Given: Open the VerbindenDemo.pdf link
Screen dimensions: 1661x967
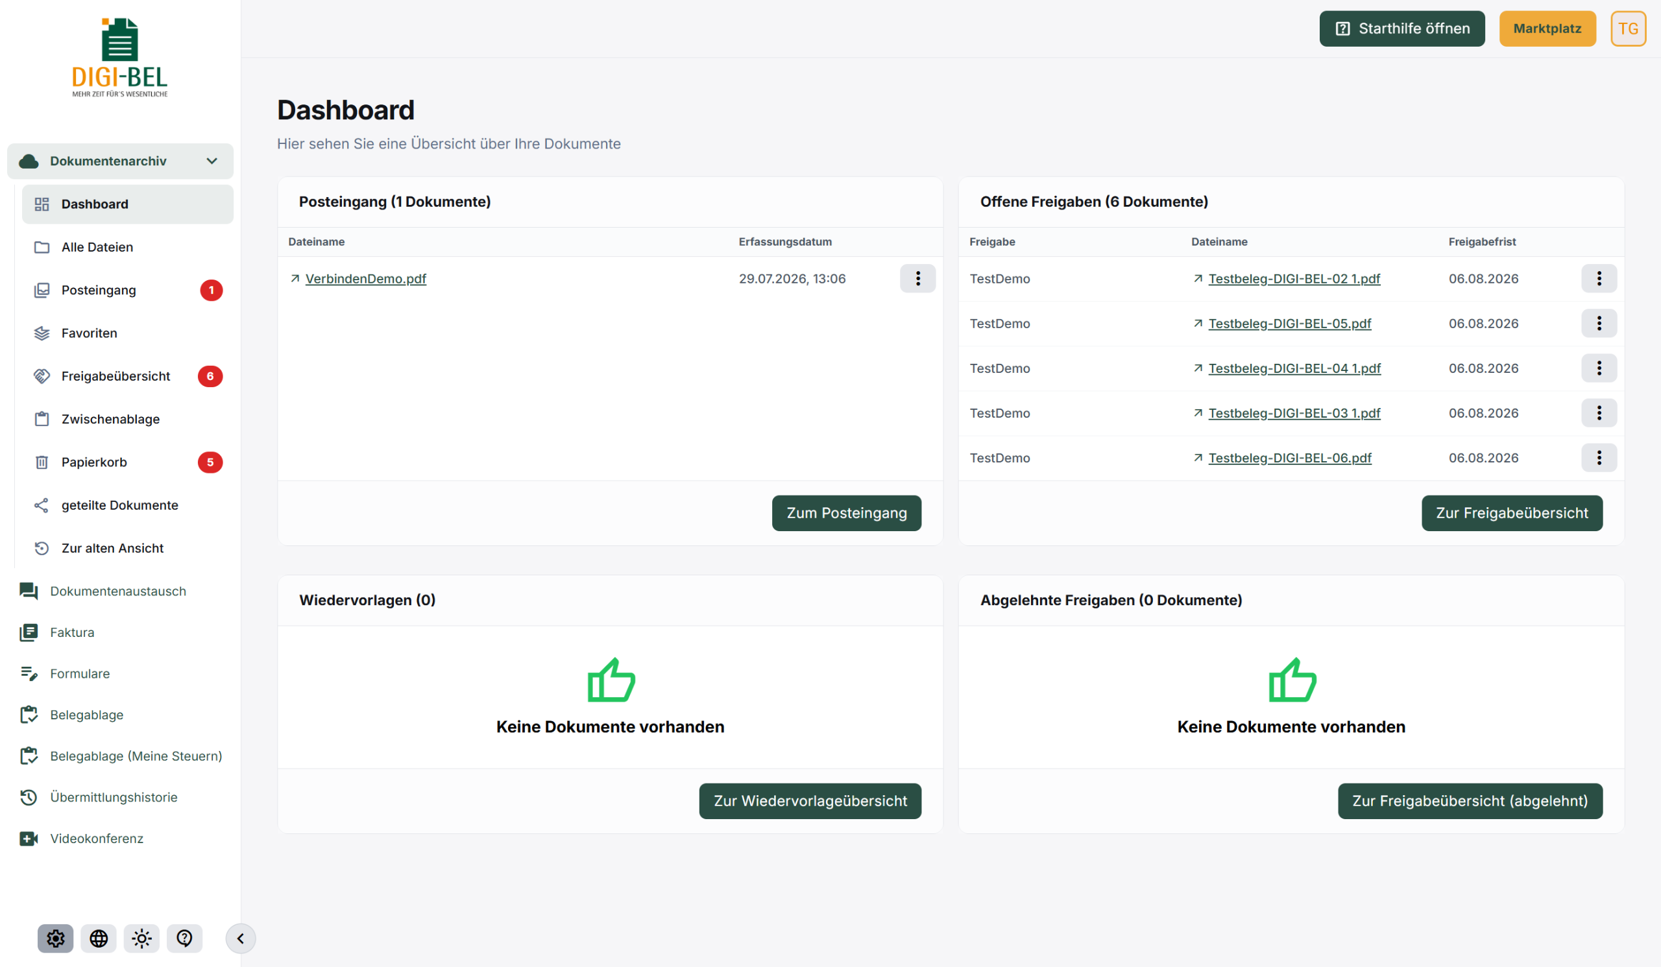Looking at the screenshot, I should coord(366,279).
